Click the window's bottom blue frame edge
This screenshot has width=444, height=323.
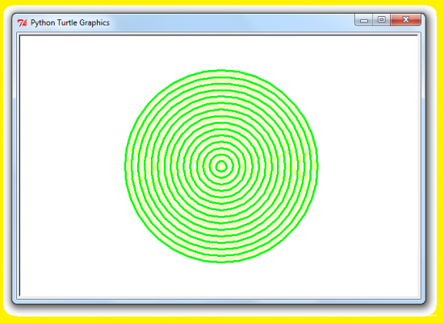(219, 301)
